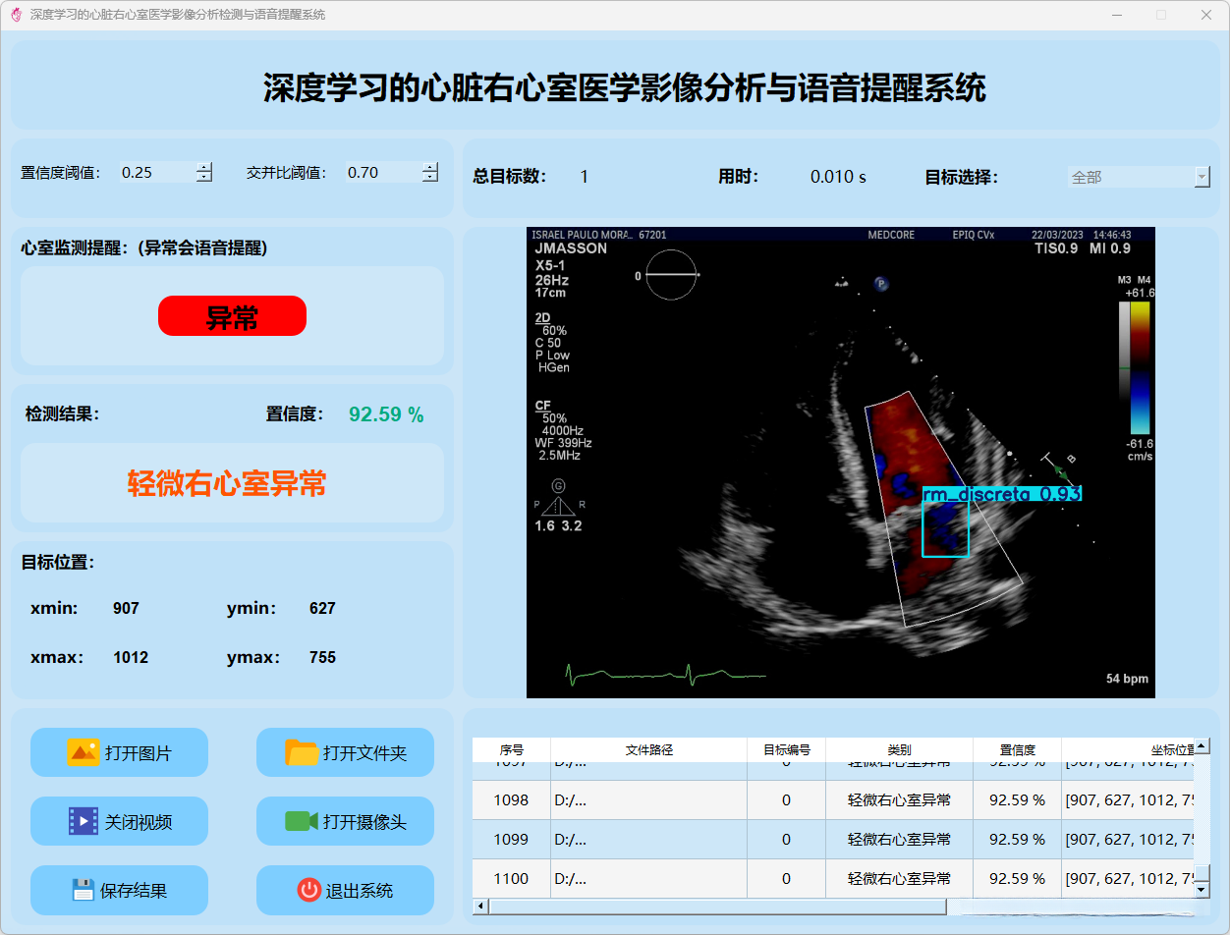
Task: Click the echocardiogram image preview
Action: click(x=841, y=463)
